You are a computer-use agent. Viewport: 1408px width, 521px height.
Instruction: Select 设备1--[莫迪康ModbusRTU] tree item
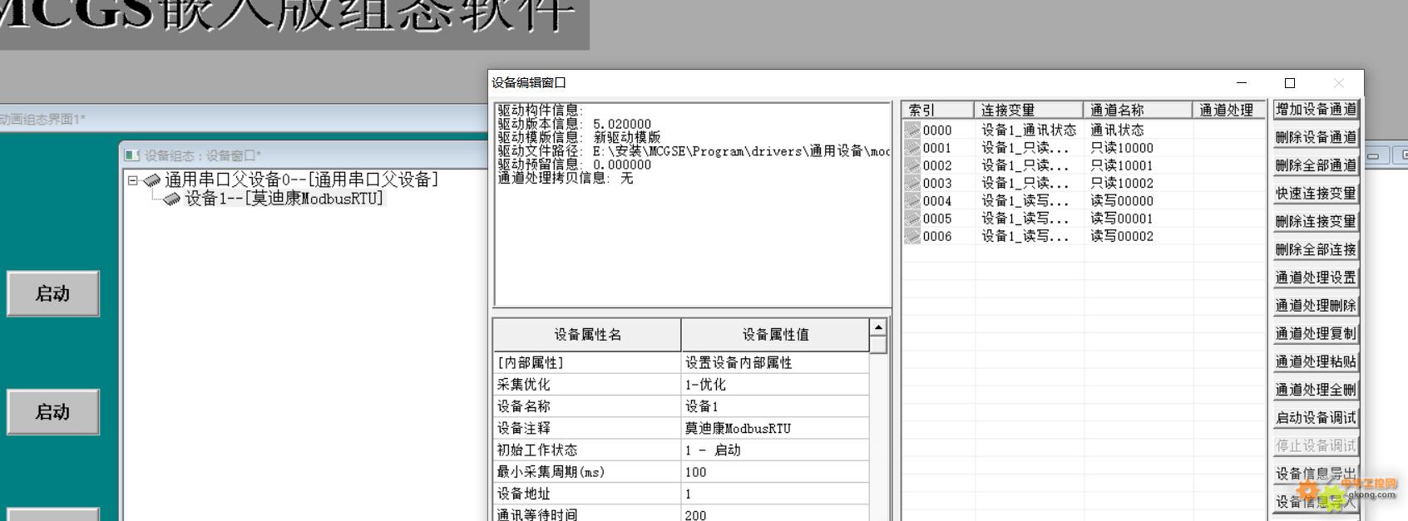pos(284,199)
